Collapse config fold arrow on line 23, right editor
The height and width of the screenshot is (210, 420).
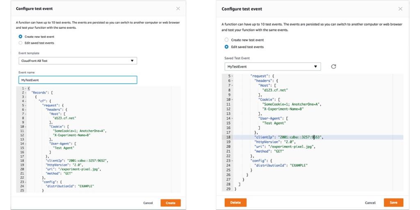(232, 161)
